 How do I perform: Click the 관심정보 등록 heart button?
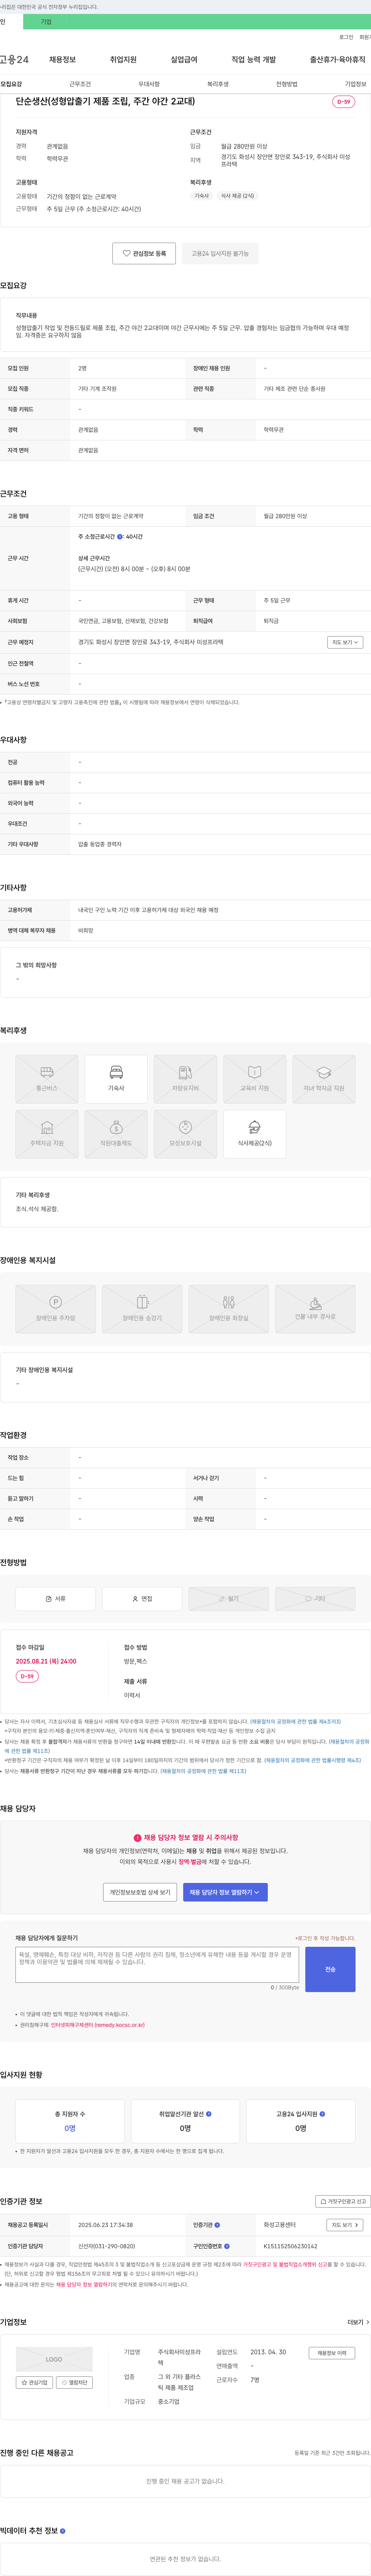coord(144,254)
